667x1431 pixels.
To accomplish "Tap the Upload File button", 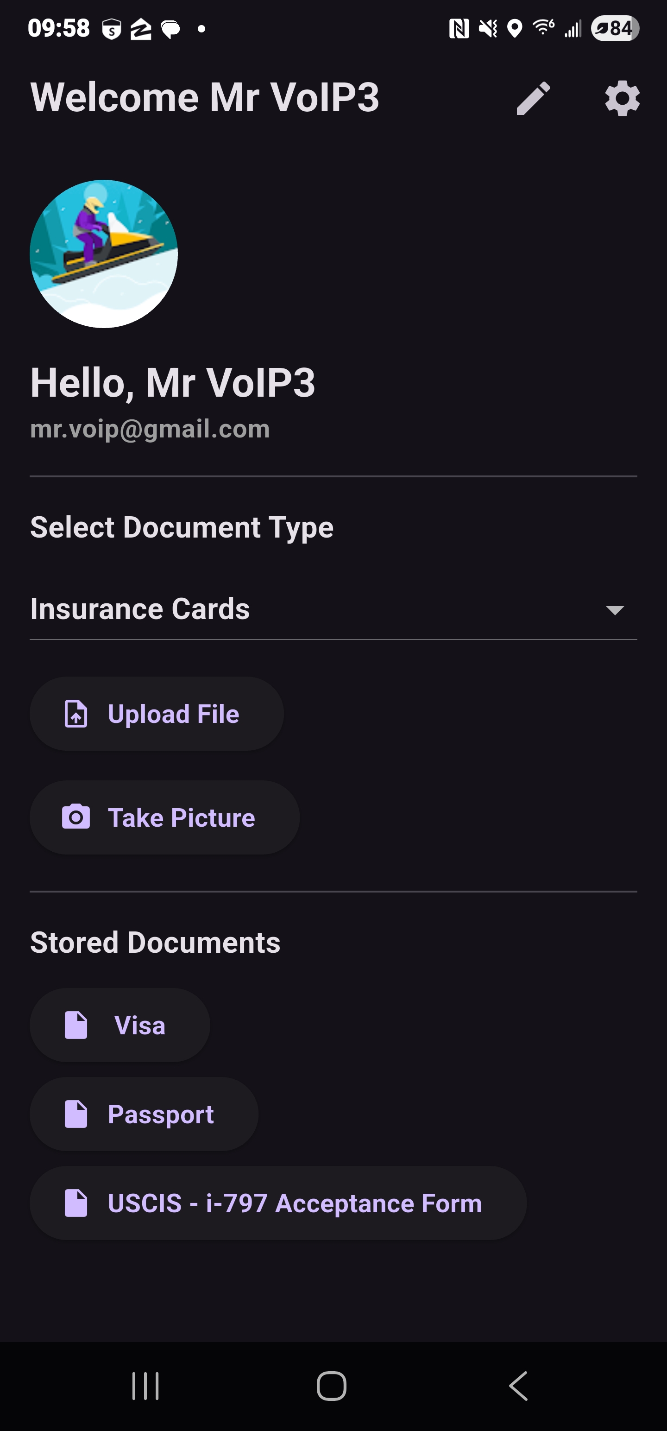I will pos(157,714).
